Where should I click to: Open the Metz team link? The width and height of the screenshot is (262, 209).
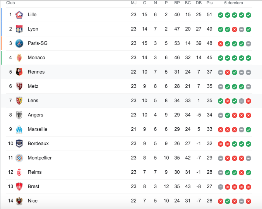point(33,86)
